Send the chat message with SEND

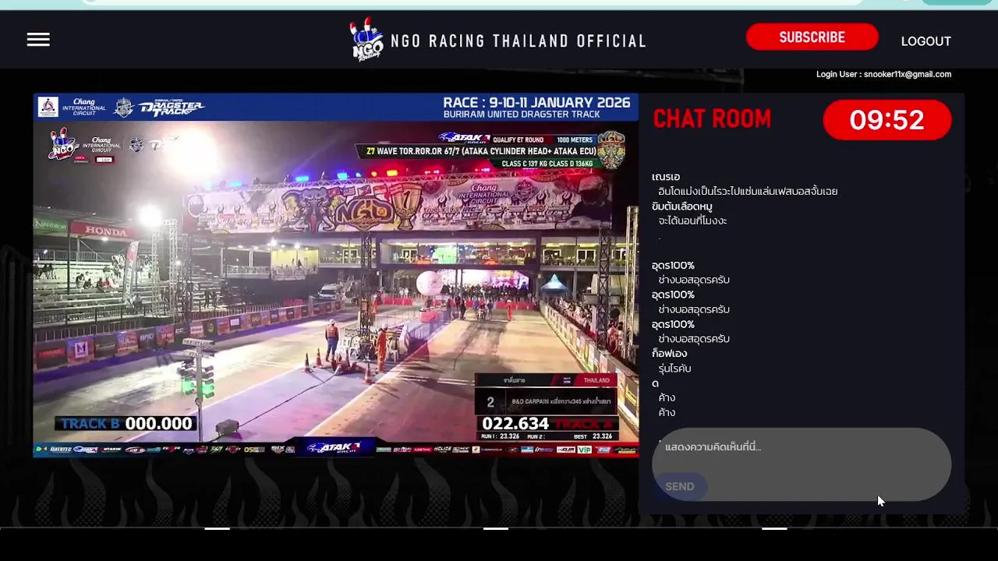pyautogui.click(x=679, y=486)
